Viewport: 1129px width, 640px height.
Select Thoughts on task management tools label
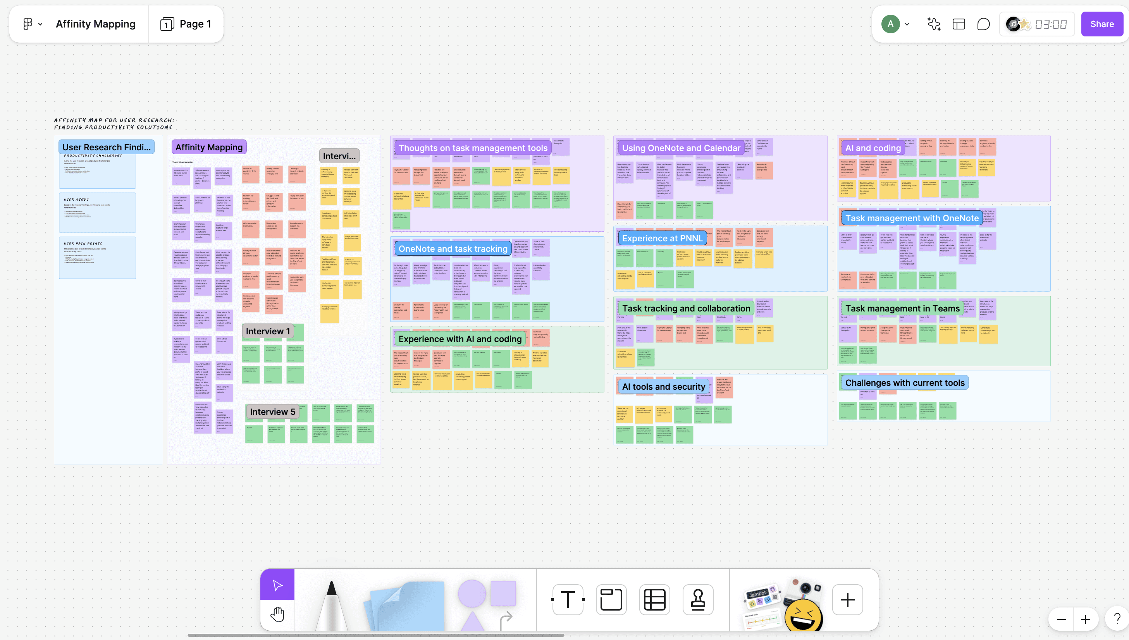click(473, 148)
